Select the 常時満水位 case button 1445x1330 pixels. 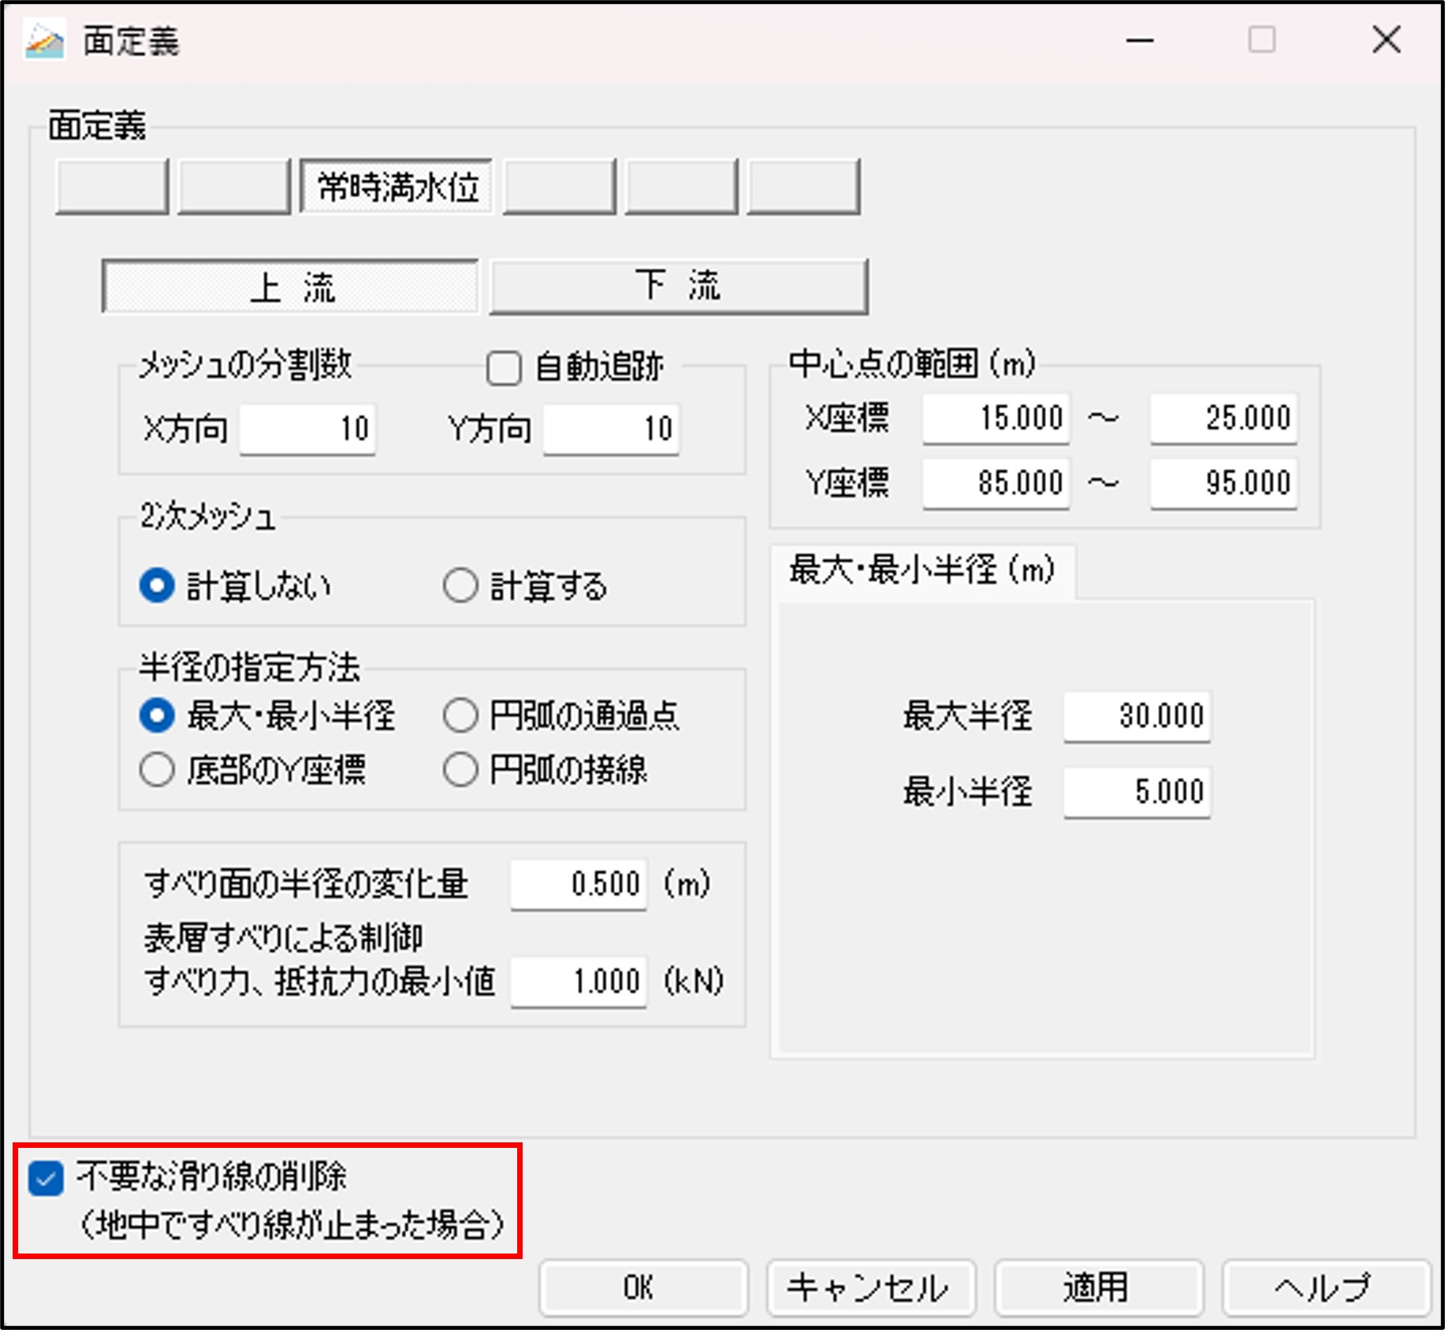click(397, 187)
